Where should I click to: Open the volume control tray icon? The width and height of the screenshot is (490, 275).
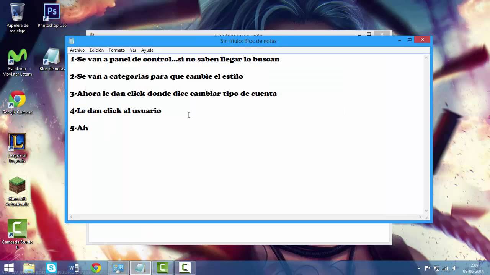tap(454, 268)
